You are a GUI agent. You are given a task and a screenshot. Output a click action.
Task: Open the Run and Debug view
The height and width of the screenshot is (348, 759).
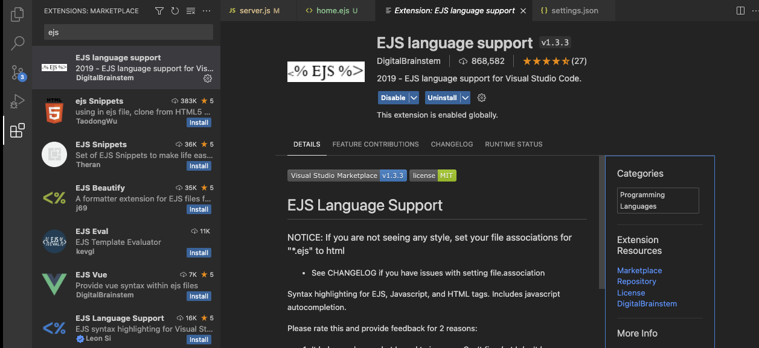tap(18, 101)
